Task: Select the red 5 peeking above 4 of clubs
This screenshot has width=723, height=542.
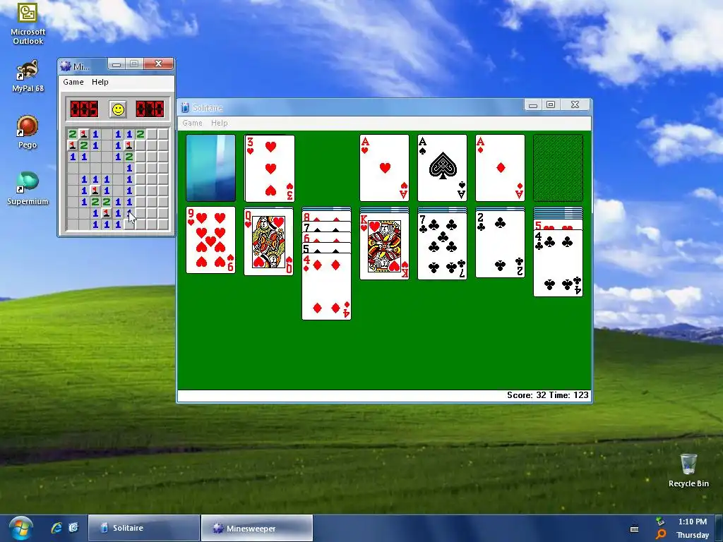Action: [x=558, y=225]
